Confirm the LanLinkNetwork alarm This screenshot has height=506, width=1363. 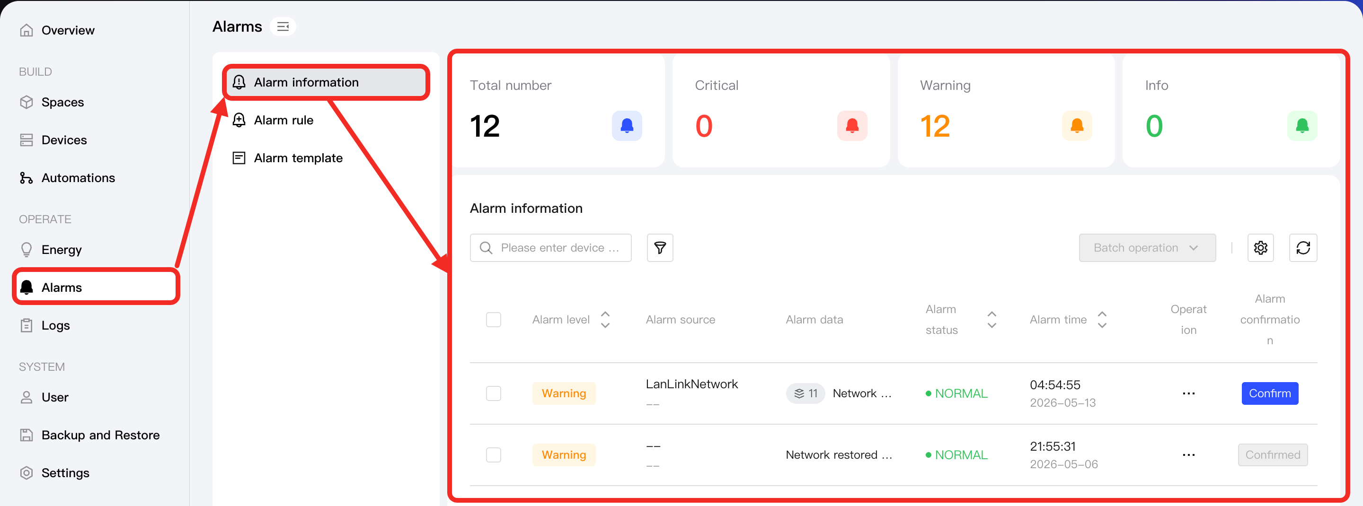[x=1269, y=393]
